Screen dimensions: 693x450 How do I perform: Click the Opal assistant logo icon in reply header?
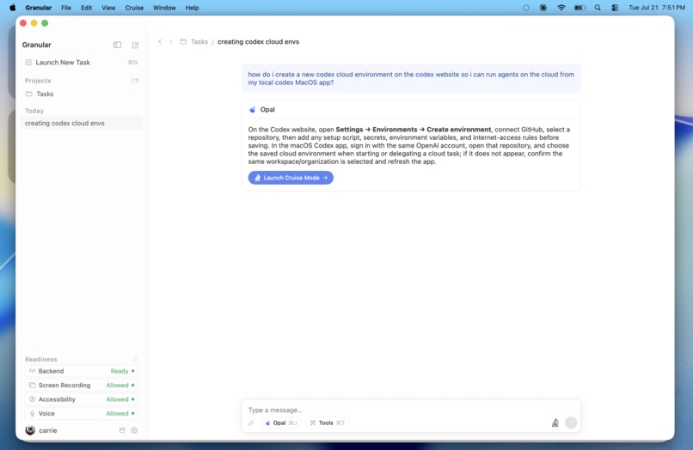pyautogui.click(x=253, y=110)
